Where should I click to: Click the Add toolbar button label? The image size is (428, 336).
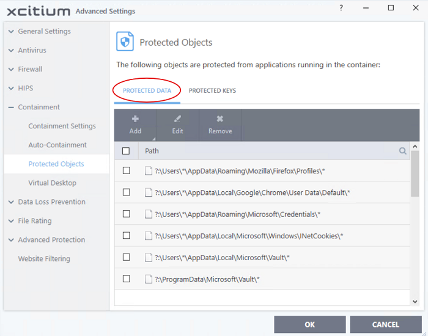click(x=135, y=131)
